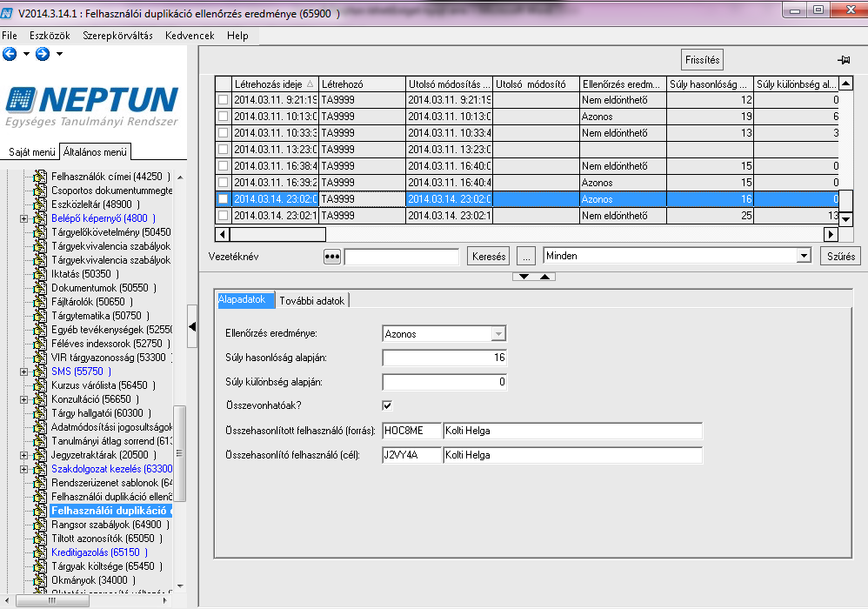Click the Keresés button
Screen dimensions: 868x609
(489, 257)
